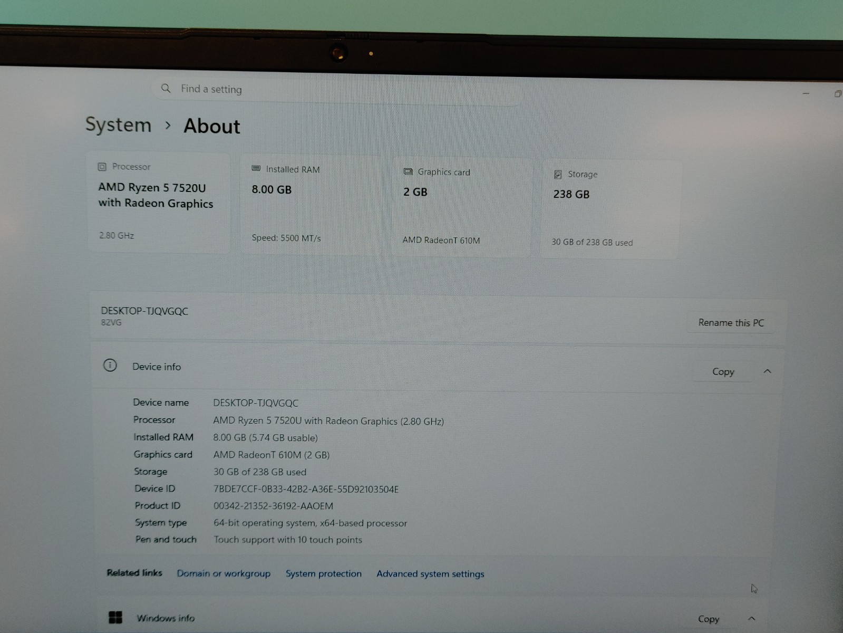Viewport: 843px width, 633px height.
Task: Collapse the Windows info section
Action: coord(751,618)
